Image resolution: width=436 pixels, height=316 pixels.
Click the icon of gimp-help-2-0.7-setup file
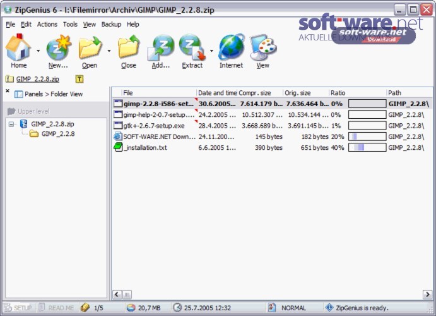[118, 114]
